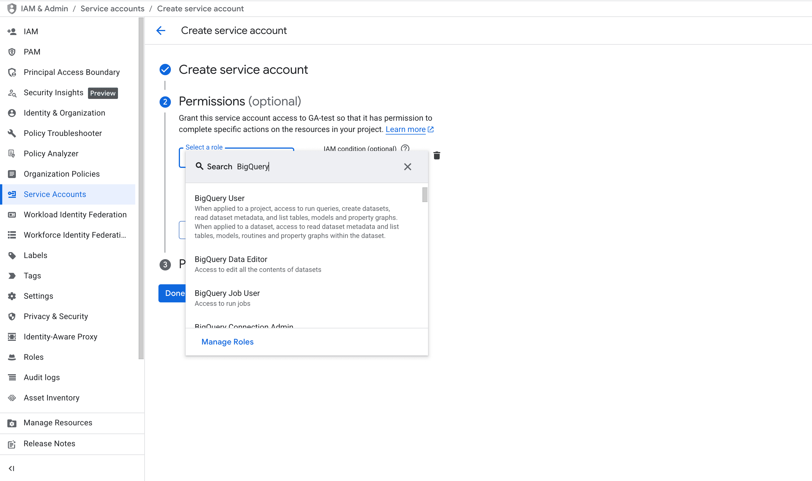Image resolution: width=812 pixels, height=481 pixels.
Task: Clear the BigQuery search with the X
Action: (x=408, y=167)
